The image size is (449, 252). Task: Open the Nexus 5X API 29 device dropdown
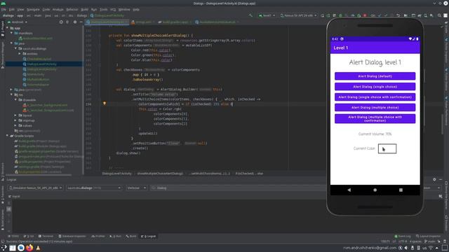point(298,15)
